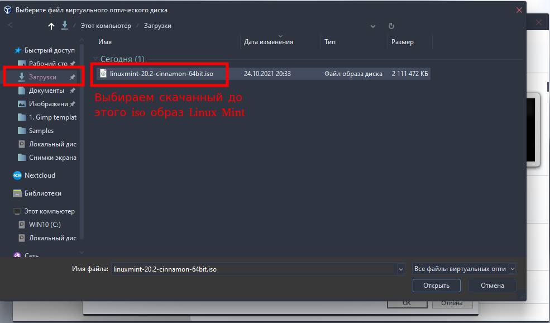Screen dimensions: 550x323
Task: Collapse the Сегодня group
Action: pos(95,59)
